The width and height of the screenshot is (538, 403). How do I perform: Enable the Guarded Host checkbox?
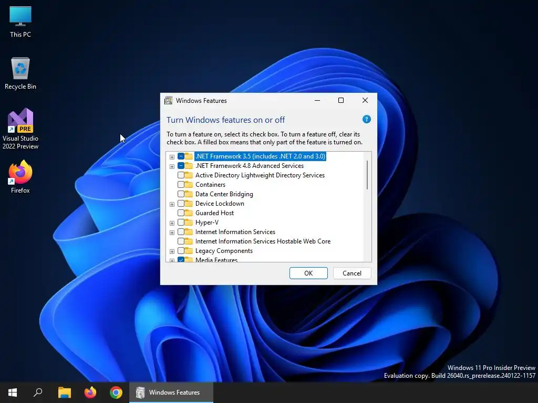click(x=181, y=213)
